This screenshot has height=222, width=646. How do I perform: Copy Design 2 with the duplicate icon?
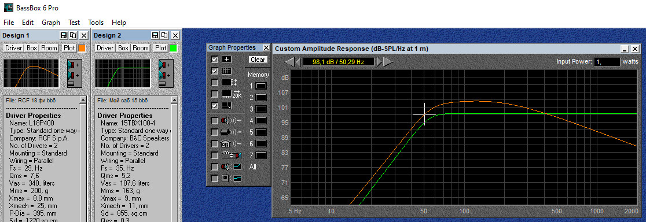tap(164, 35)
